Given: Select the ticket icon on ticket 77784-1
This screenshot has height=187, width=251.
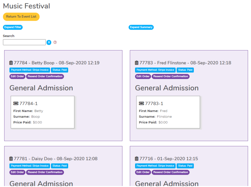Looking at the screenshot, I should click(x=15, y=103).
